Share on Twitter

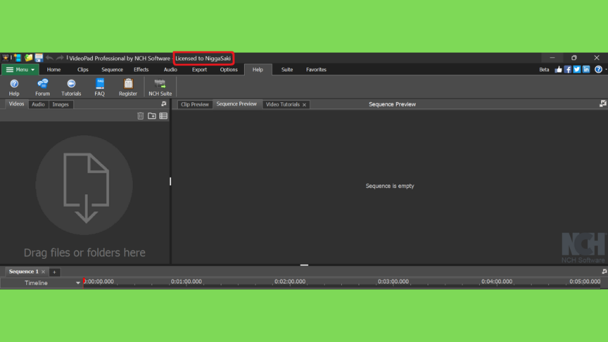pos(577,69)
